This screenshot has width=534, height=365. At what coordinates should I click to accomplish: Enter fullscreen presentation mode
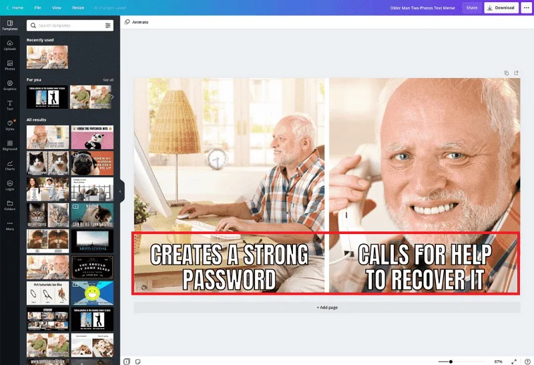[x=514, y=362]
